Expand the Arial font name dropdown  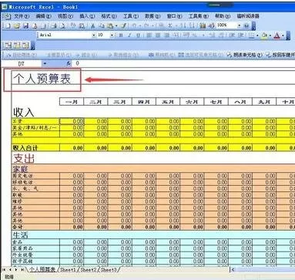point(94,35)
